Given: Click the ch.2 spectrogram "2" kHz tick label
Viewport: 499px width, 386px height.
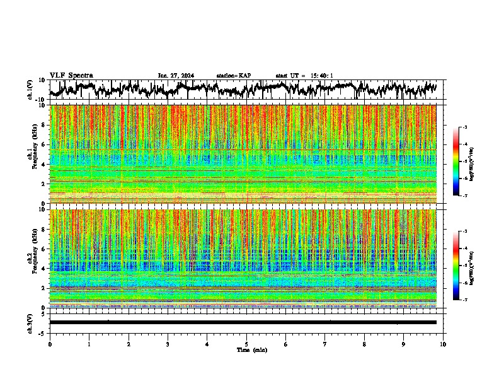Looking at the screenshot, I should point(43,288).
